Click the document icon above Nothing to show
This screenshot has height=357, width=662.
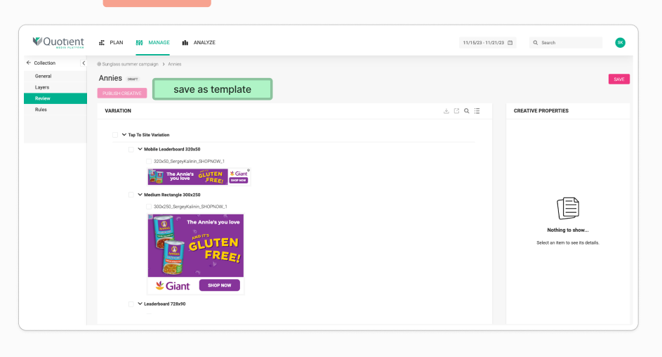pos(568,208)
